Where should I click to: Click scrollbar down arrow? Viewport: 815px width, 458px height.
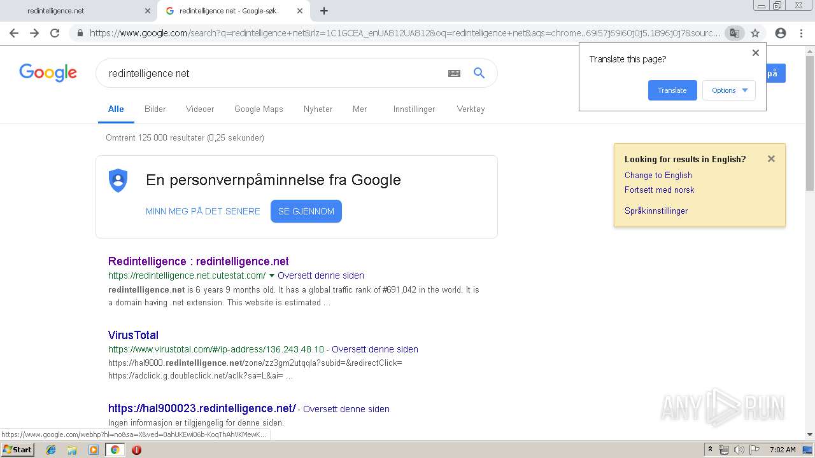click(810, 435)
